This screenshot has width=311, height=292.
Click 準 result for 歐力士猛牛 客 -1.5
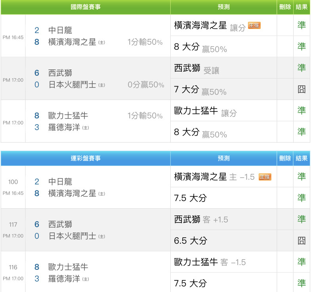(x=301, y=261)
